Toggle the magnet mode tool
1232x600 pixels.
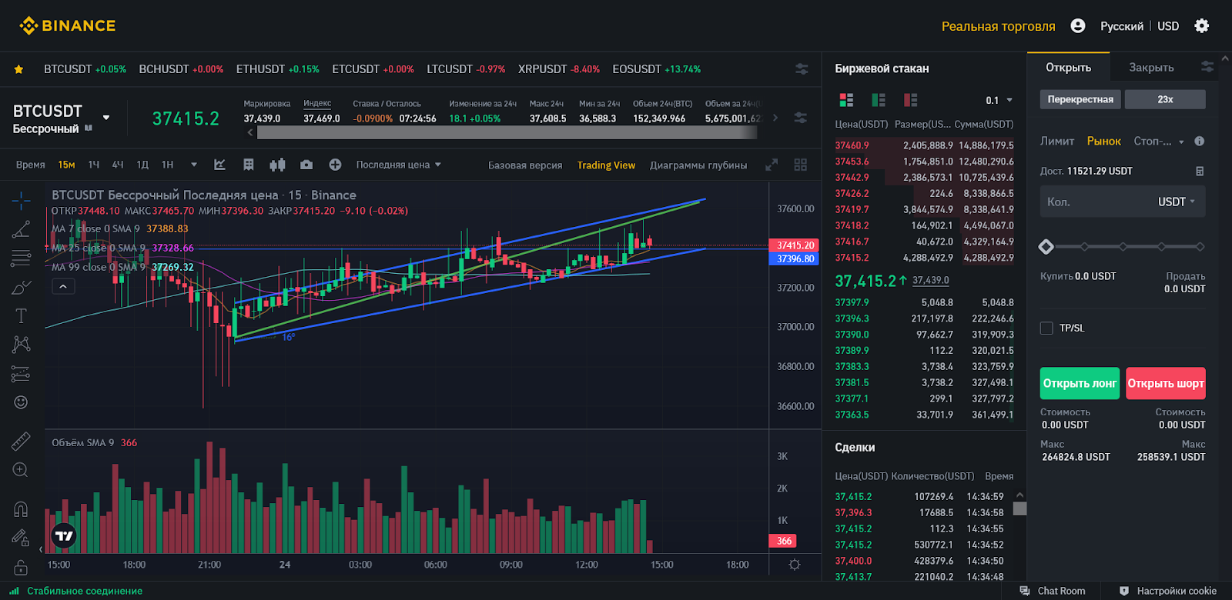click(21, 509)
